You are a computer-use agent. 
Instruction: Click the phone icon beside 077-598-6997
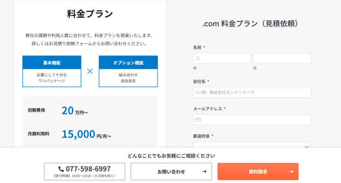pyautogui.click(x=61, y=169)
